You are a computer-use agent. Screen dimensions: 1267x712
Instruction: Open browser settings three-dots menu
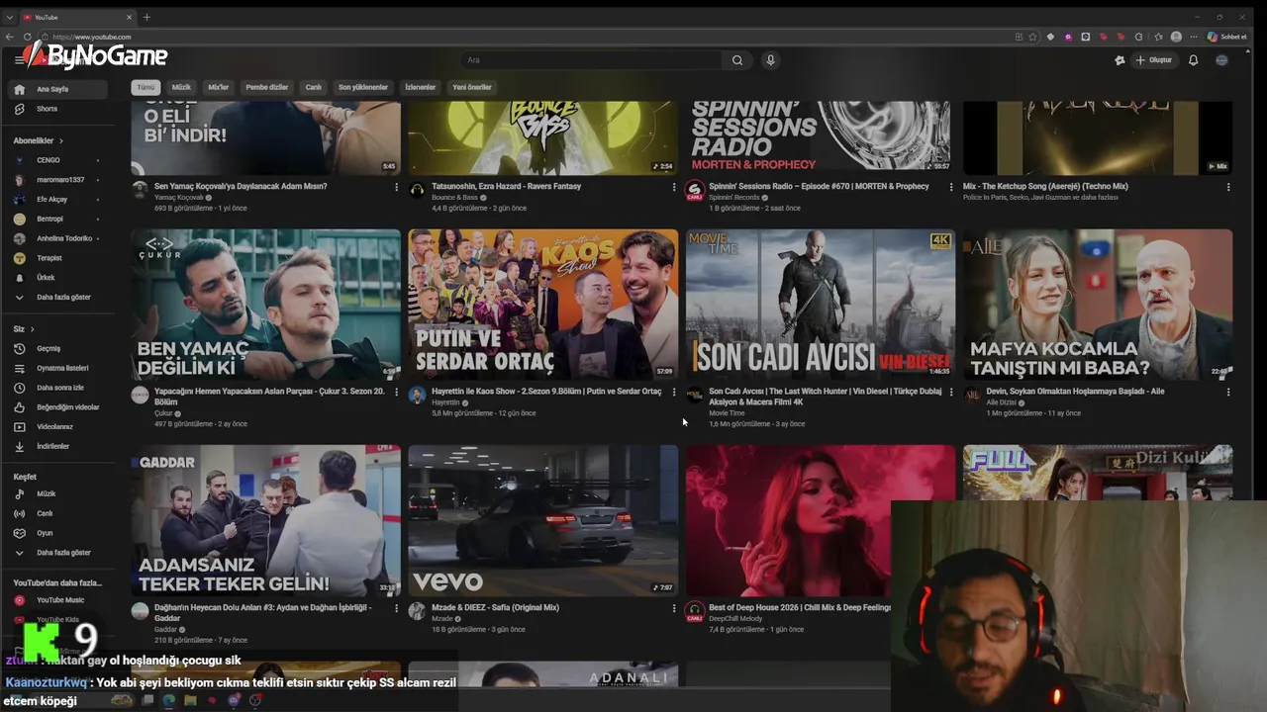[x=1194, y=37]
